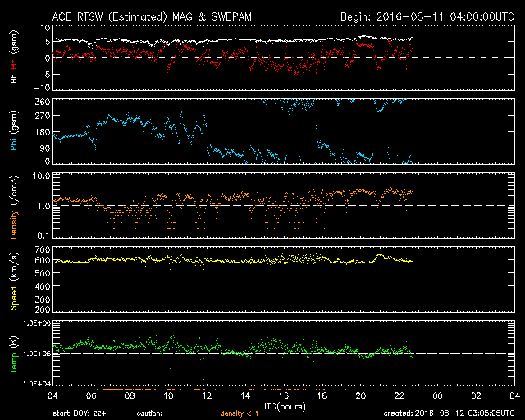Viewport: 525px width, 420px height.
Task: Click the '1.0E+04' tick on Temp axis
Action: pyautogui.click(x=37, y=384)
